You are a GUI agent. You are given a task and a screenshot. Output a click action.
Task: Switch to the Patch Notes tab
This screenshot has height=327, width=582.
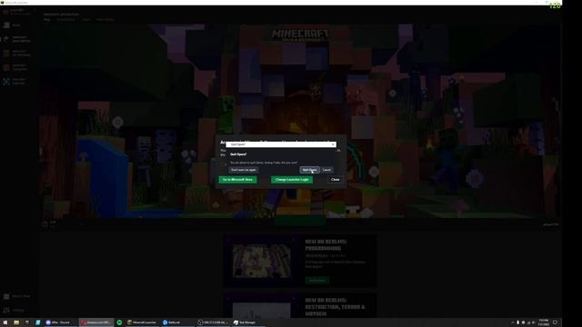coord(105,20)
